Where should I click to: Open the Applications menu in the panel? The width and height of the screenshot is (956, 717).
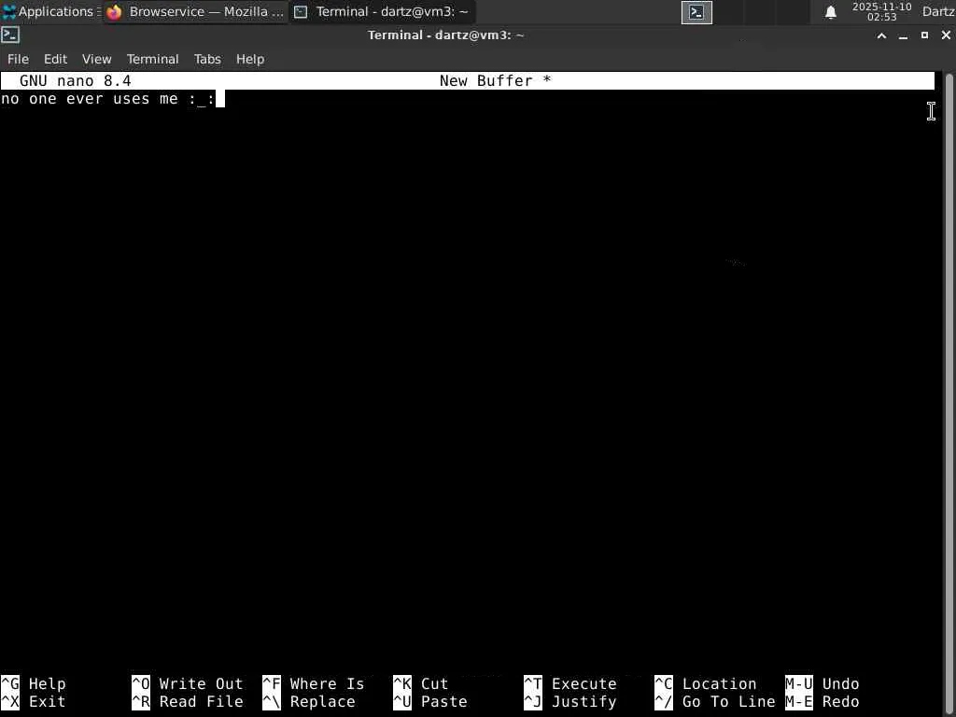51,11
